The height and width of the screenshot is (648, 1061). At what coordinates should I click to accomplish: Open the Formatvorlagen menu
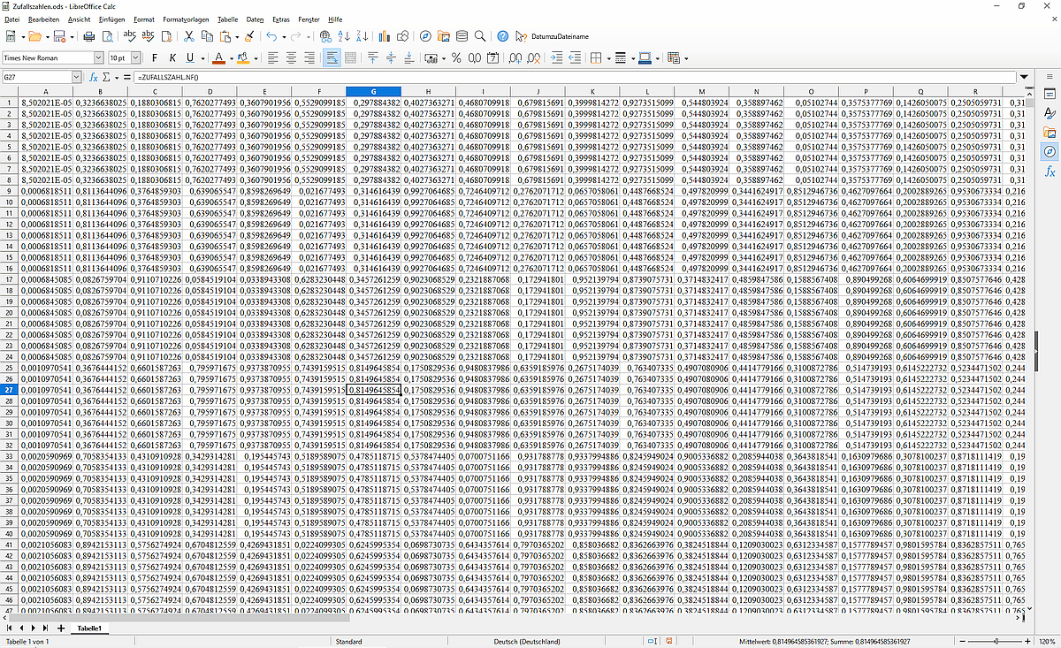coord(186,19)
